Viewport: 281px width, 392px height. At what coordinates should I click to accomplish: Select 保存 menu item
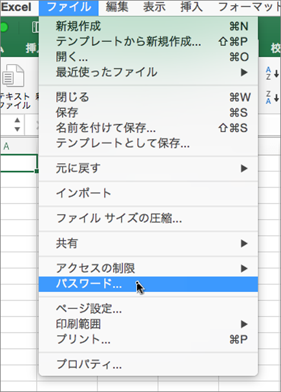tap(149, 112)
